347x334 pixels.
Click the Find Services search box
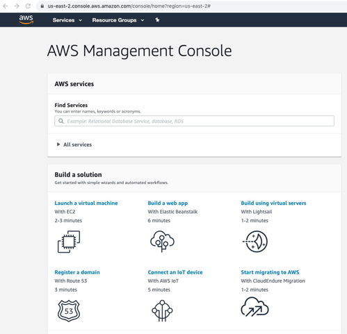tap(194, 121)
